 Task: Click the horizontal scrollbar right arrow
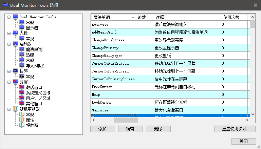point(247,120)
